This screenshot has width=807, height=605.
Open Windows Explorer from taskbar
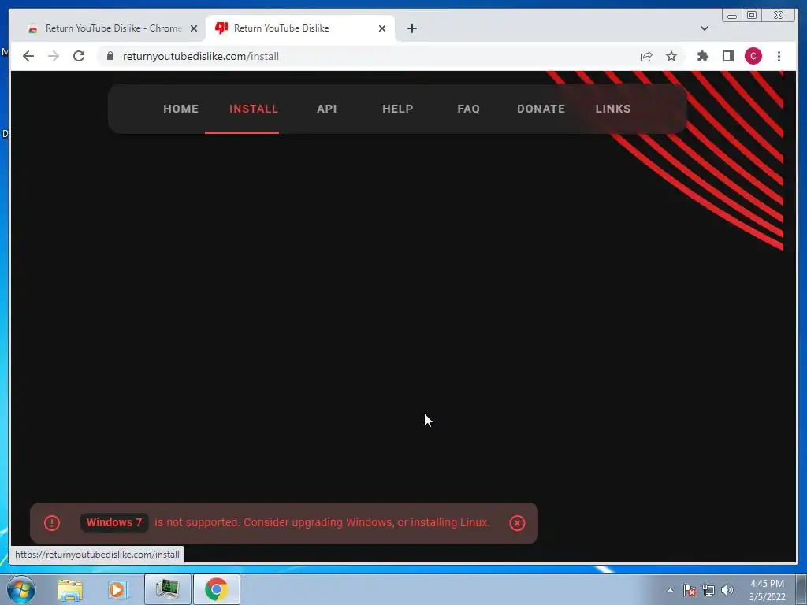point(70,589)
